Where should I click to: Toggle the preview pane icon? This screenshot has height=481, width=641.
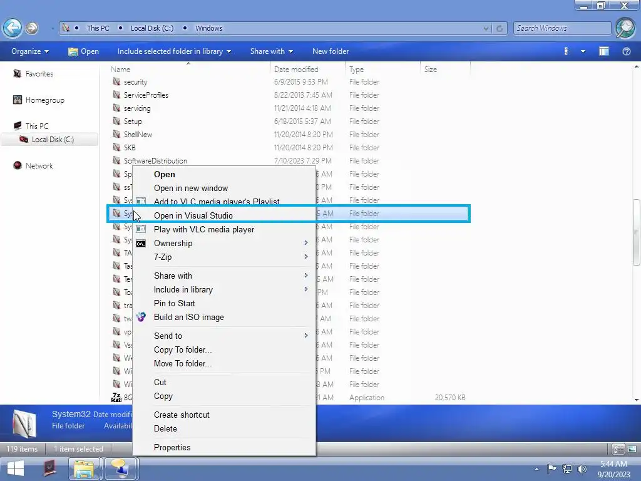pos(604,51)
